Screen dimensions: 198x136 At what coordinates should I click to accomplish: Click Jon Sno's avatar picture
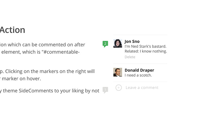(118, 43)
